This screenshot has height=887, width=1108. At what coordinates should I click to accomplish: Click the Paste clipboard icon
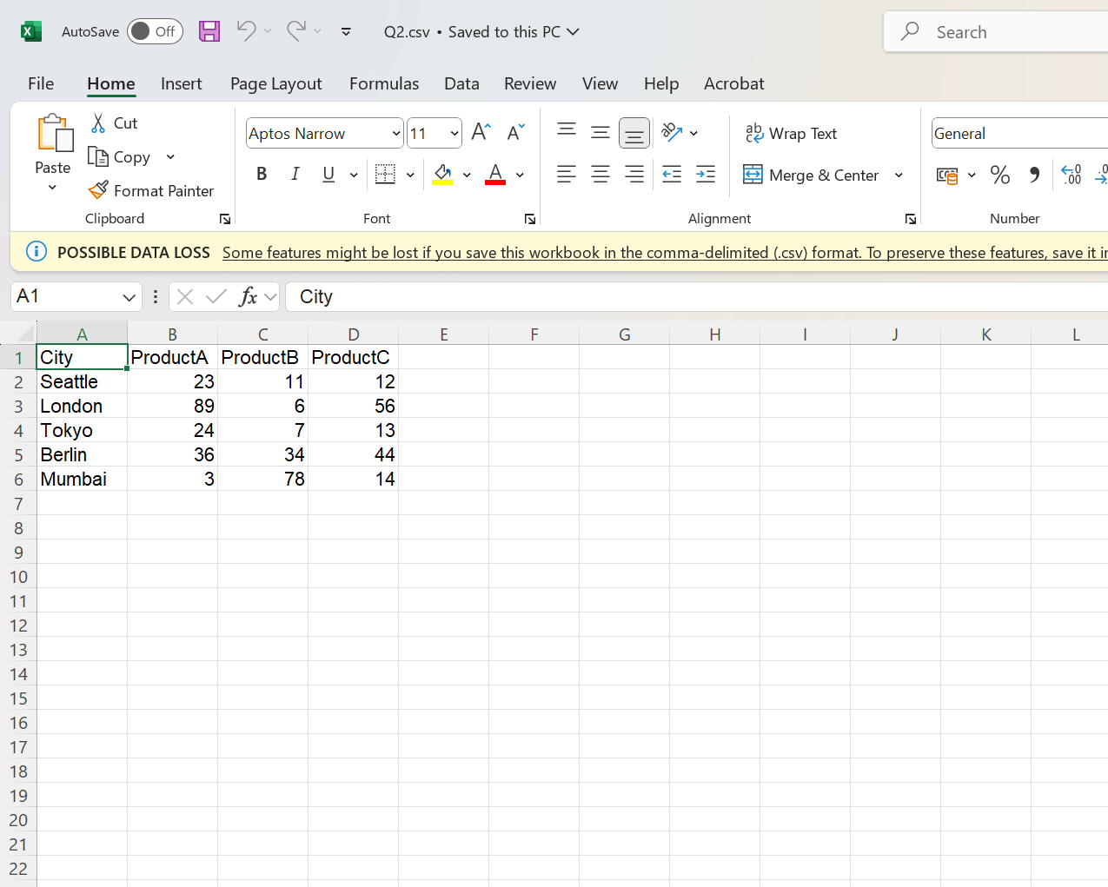point(54,134)
